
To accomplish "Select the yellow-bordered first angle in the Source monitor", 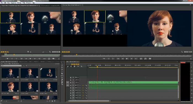I will pos(10,17).
